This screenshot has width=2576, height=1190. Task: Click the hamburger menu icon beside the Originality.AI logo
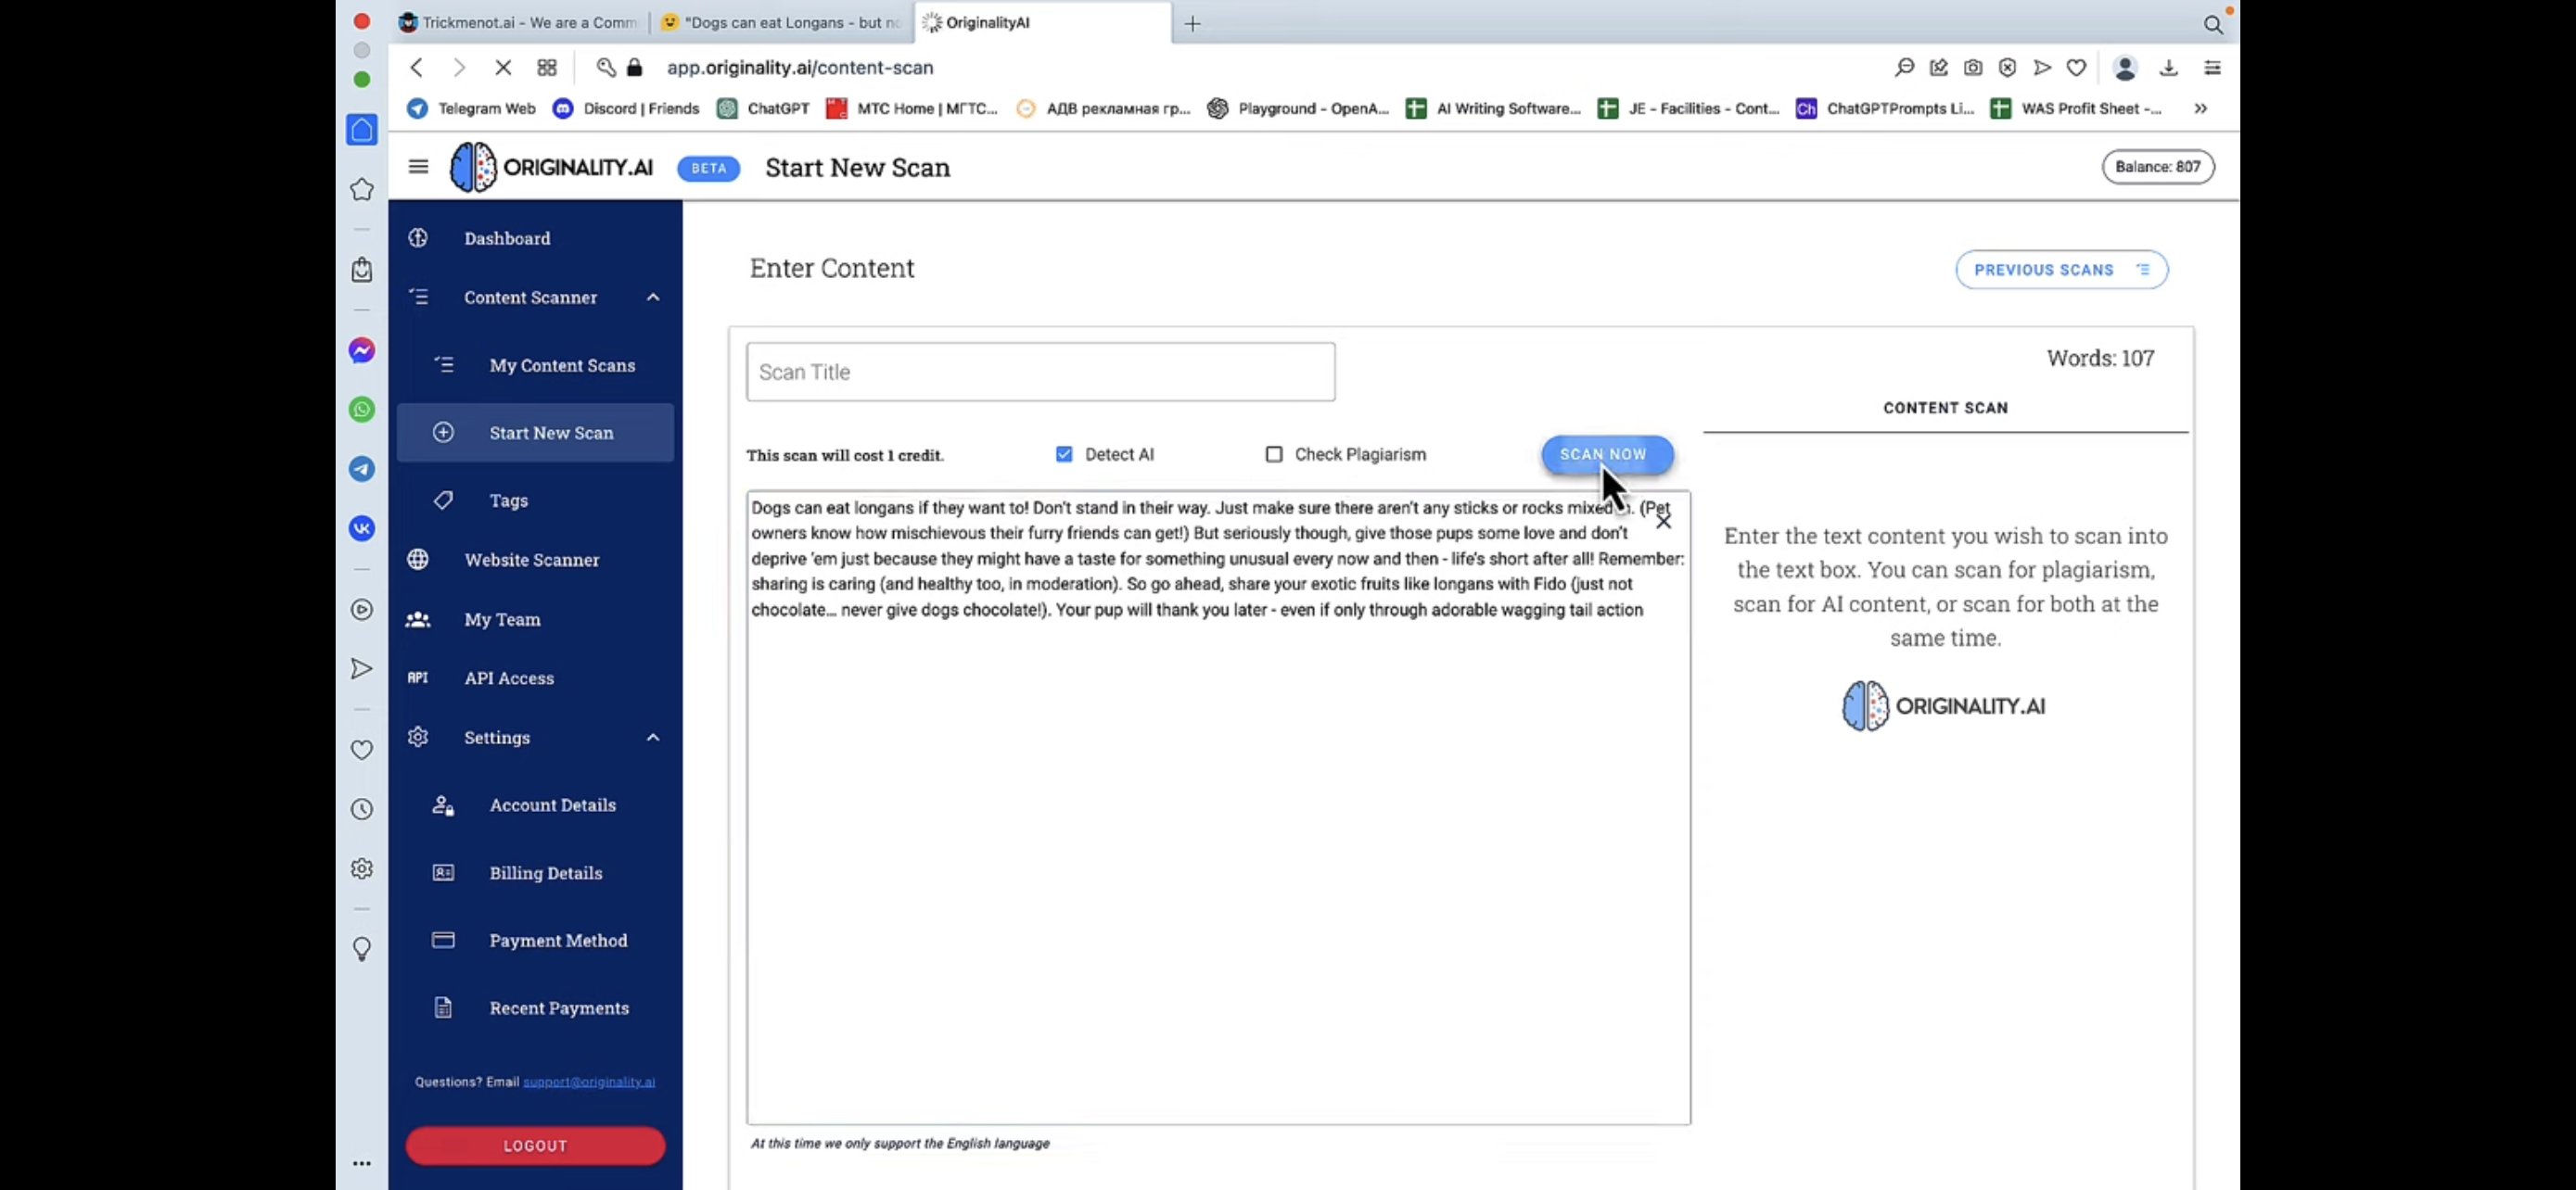click(x=418, y=167)
